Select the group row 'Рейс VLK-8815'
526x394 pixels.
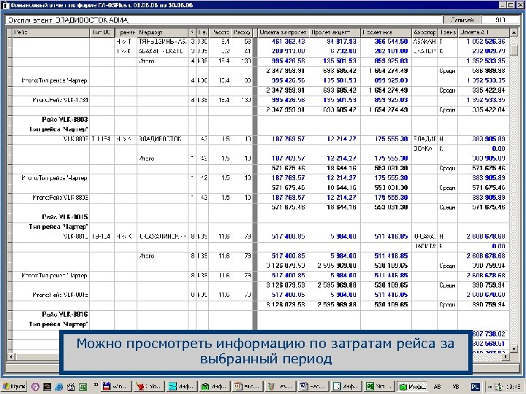(x=65, y=217)
